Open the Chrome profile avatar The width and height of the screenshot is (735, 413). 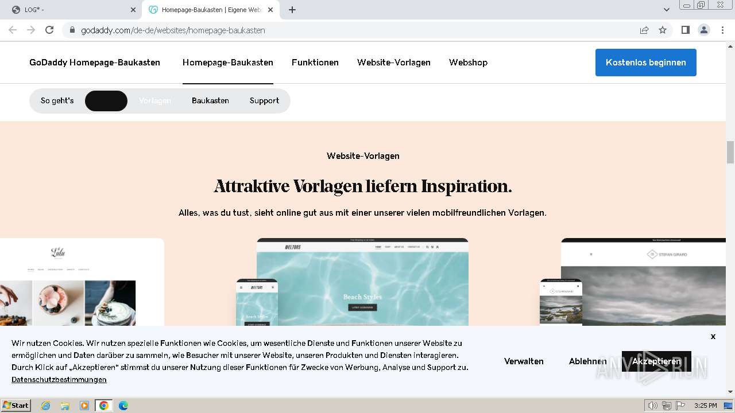[x=703, y=30]
